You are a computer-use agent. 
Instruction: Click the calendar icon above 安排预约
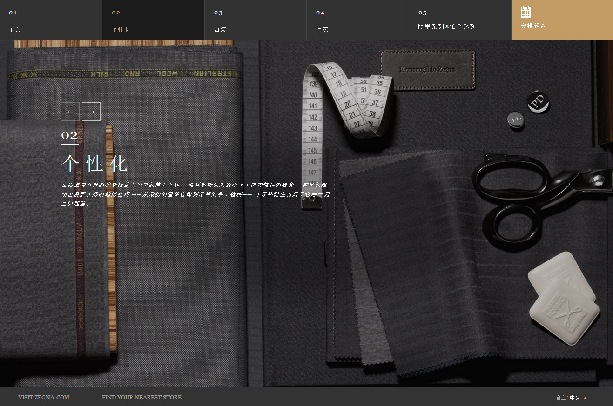(525, 12)
